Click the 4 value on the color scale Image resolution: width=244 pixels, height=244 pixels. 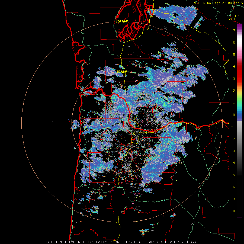coord(234,67)
